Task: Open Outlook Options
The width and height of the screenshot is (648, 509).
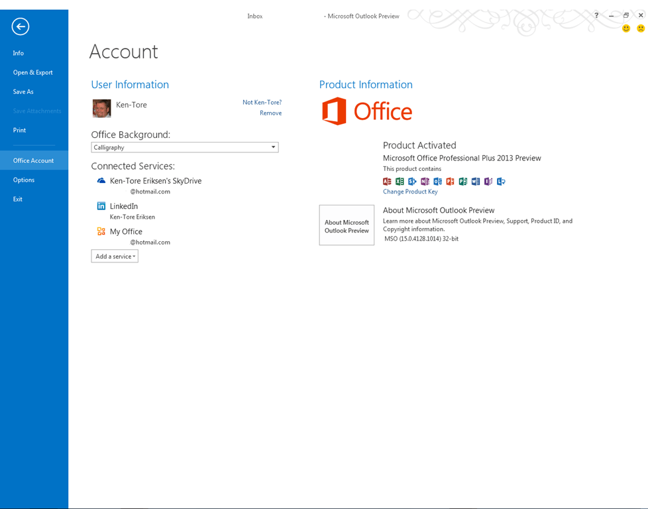Action: (x=24, y=180)
